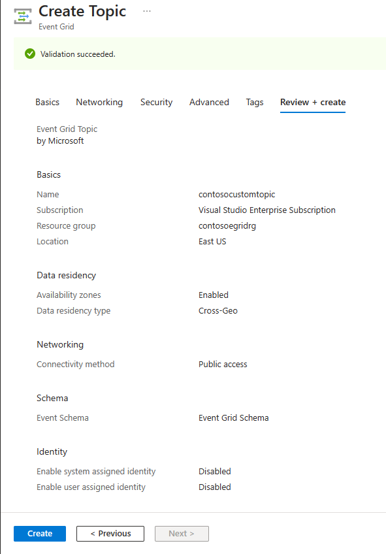
Task: Click the Event Grid Schema value
Action: click(x=233, y=417)
